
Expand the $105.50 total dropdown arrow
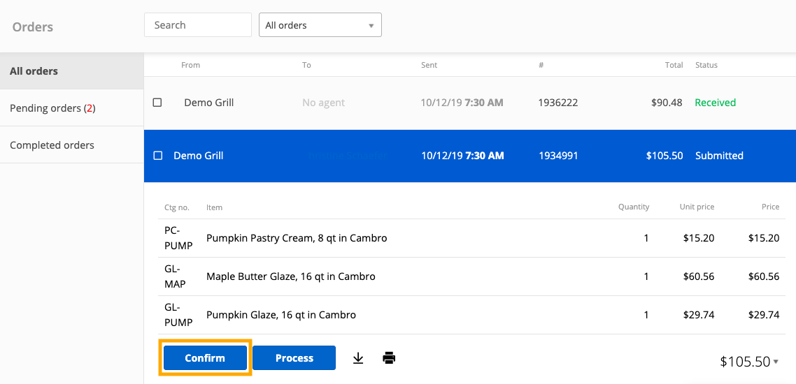pos(776,362)
